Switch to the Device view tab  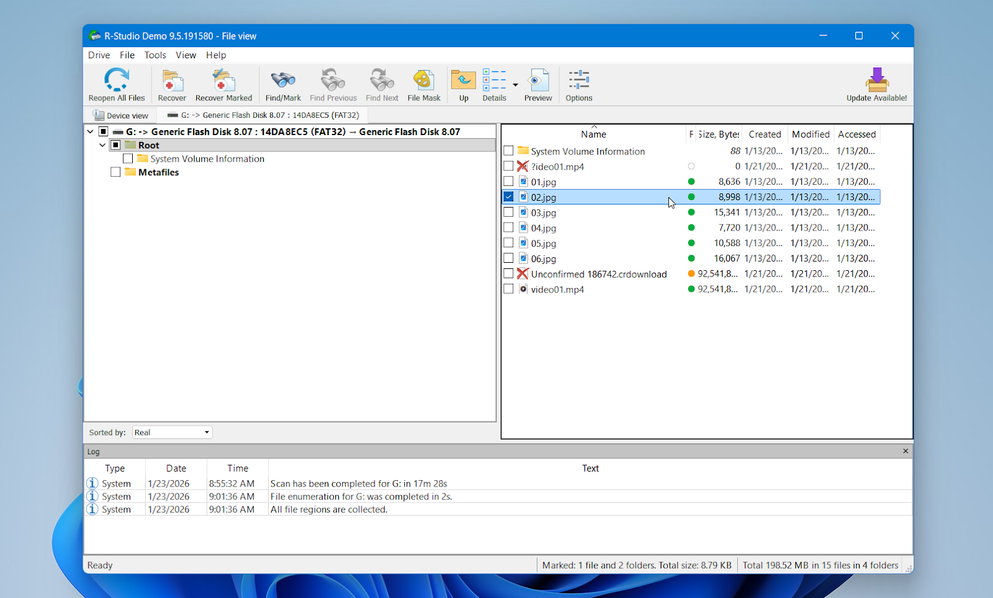pyautogui.click(x=122, y=115)
